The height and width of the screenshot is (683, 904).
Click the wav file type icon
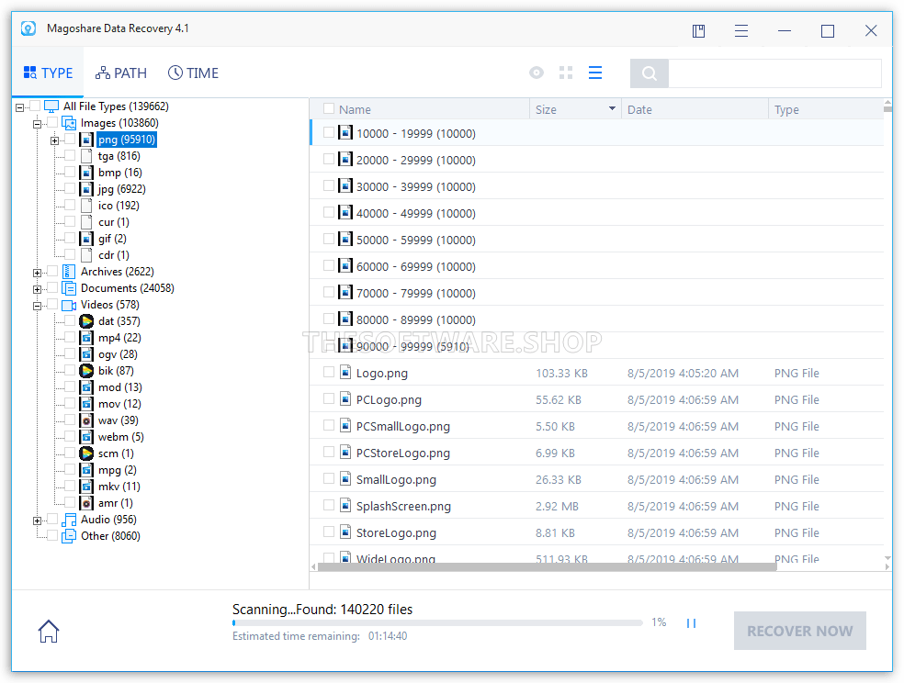click(x=86, y=420)
